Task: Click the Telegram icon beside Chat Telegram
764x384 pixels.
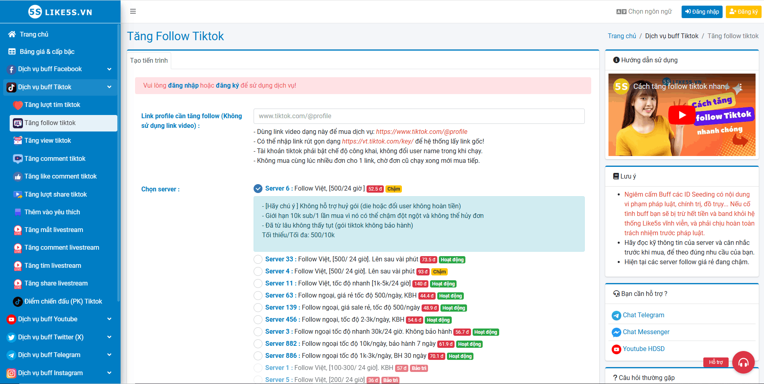Action: (616, 316)
